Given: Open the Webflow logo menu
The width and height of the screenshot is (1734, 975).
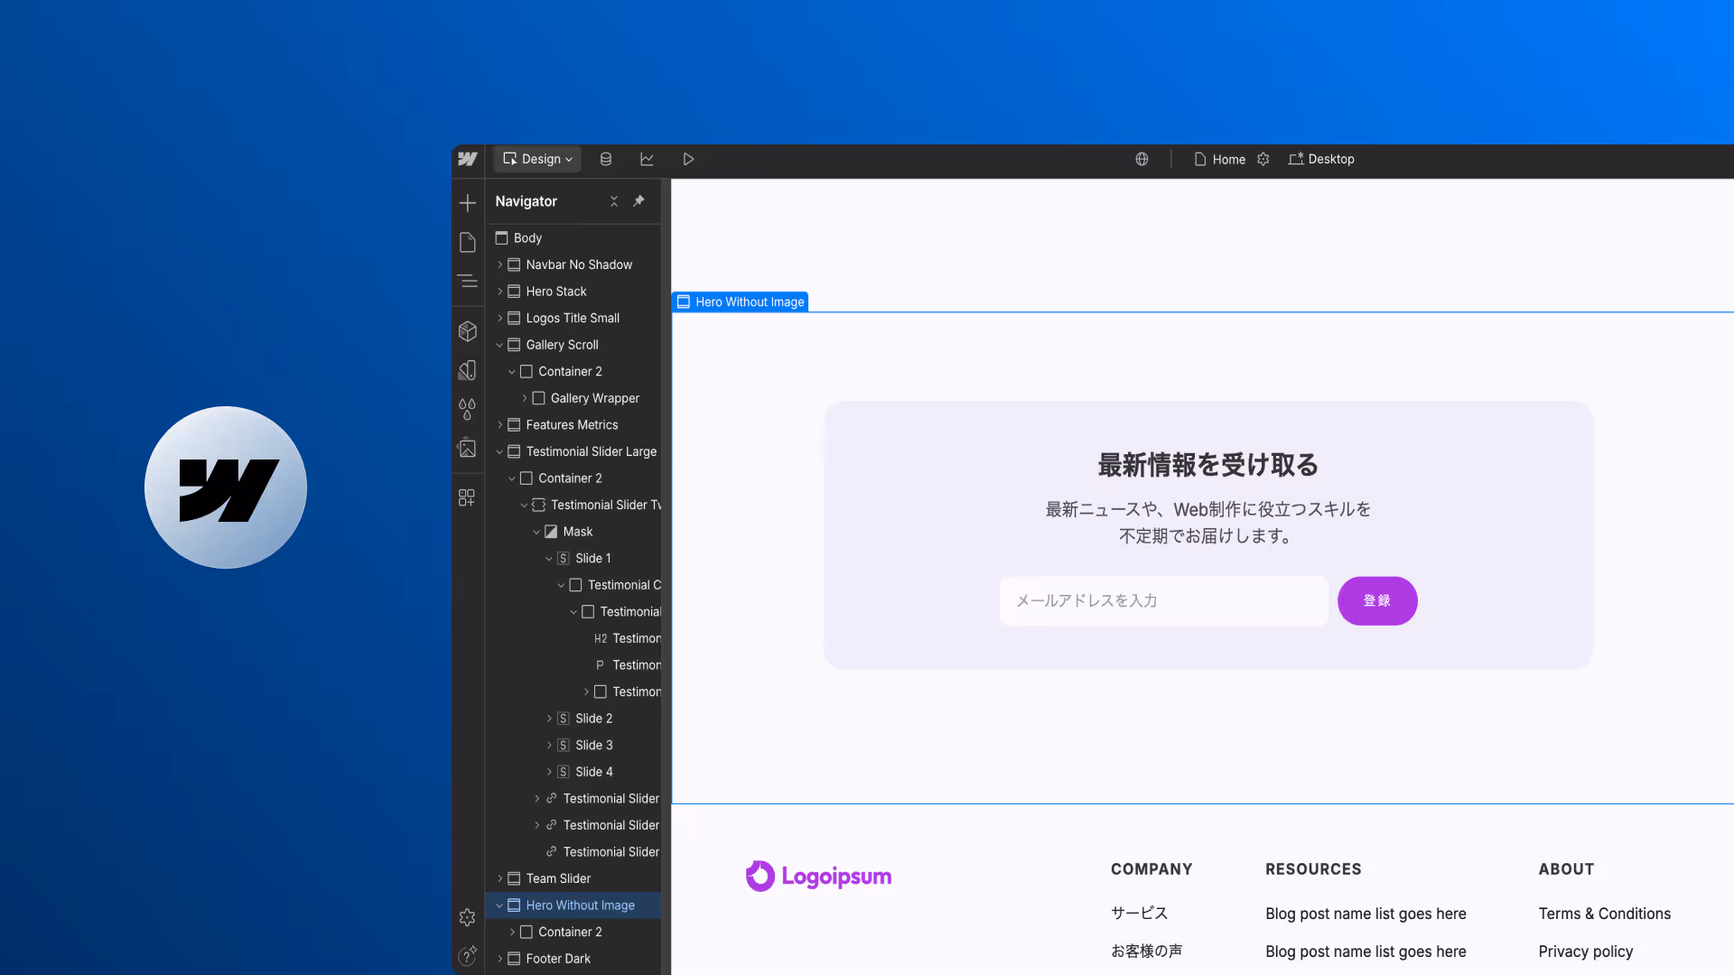Looking at the screenshot, I should click(468, 159).
